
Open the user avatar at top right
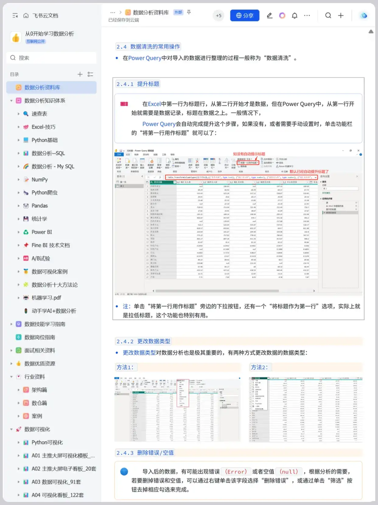(x=364, y=16)
